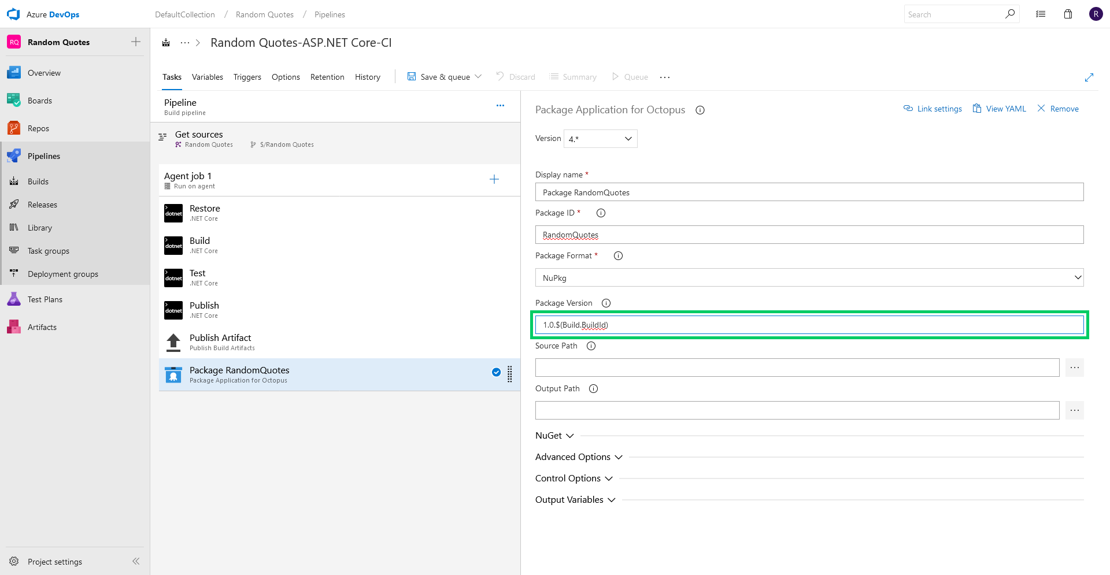Click the Package Version field

point(809,325)
